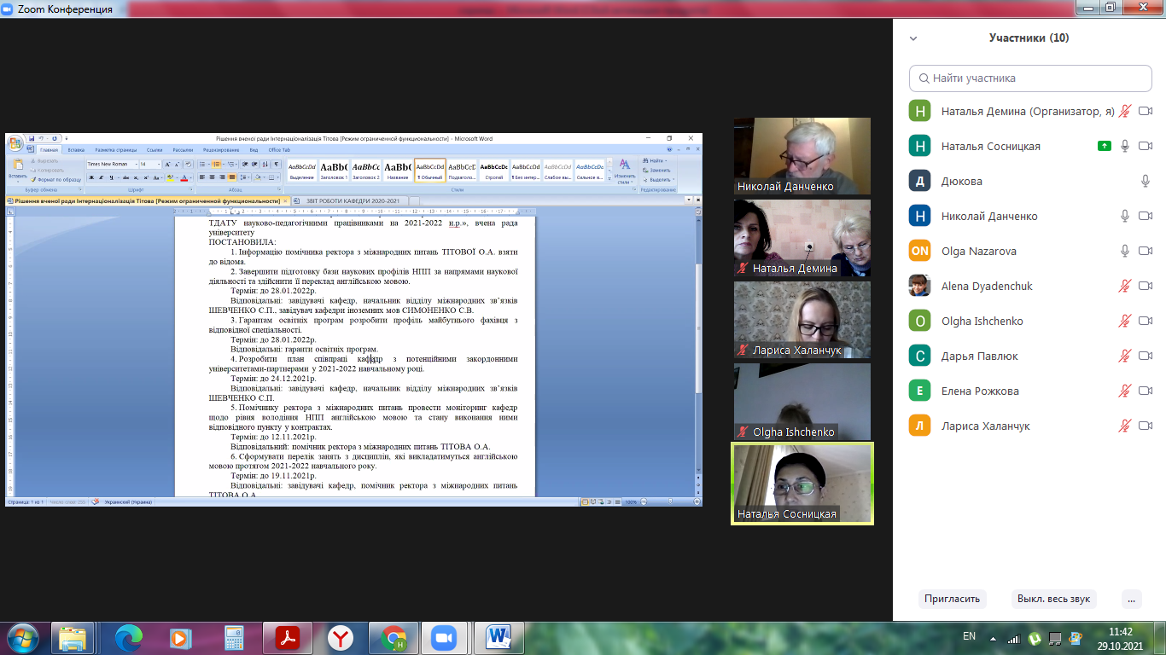Image resolution: width=1166 pixels, height=655 pixels.
Task: Click Николай Данченко video thumbnail
Action: [802, 156]
